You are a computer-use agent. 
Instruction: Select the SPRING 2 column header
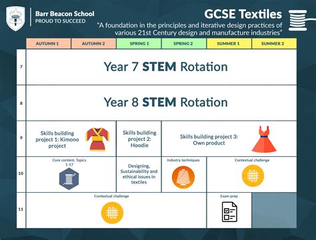tap(184, 43)
